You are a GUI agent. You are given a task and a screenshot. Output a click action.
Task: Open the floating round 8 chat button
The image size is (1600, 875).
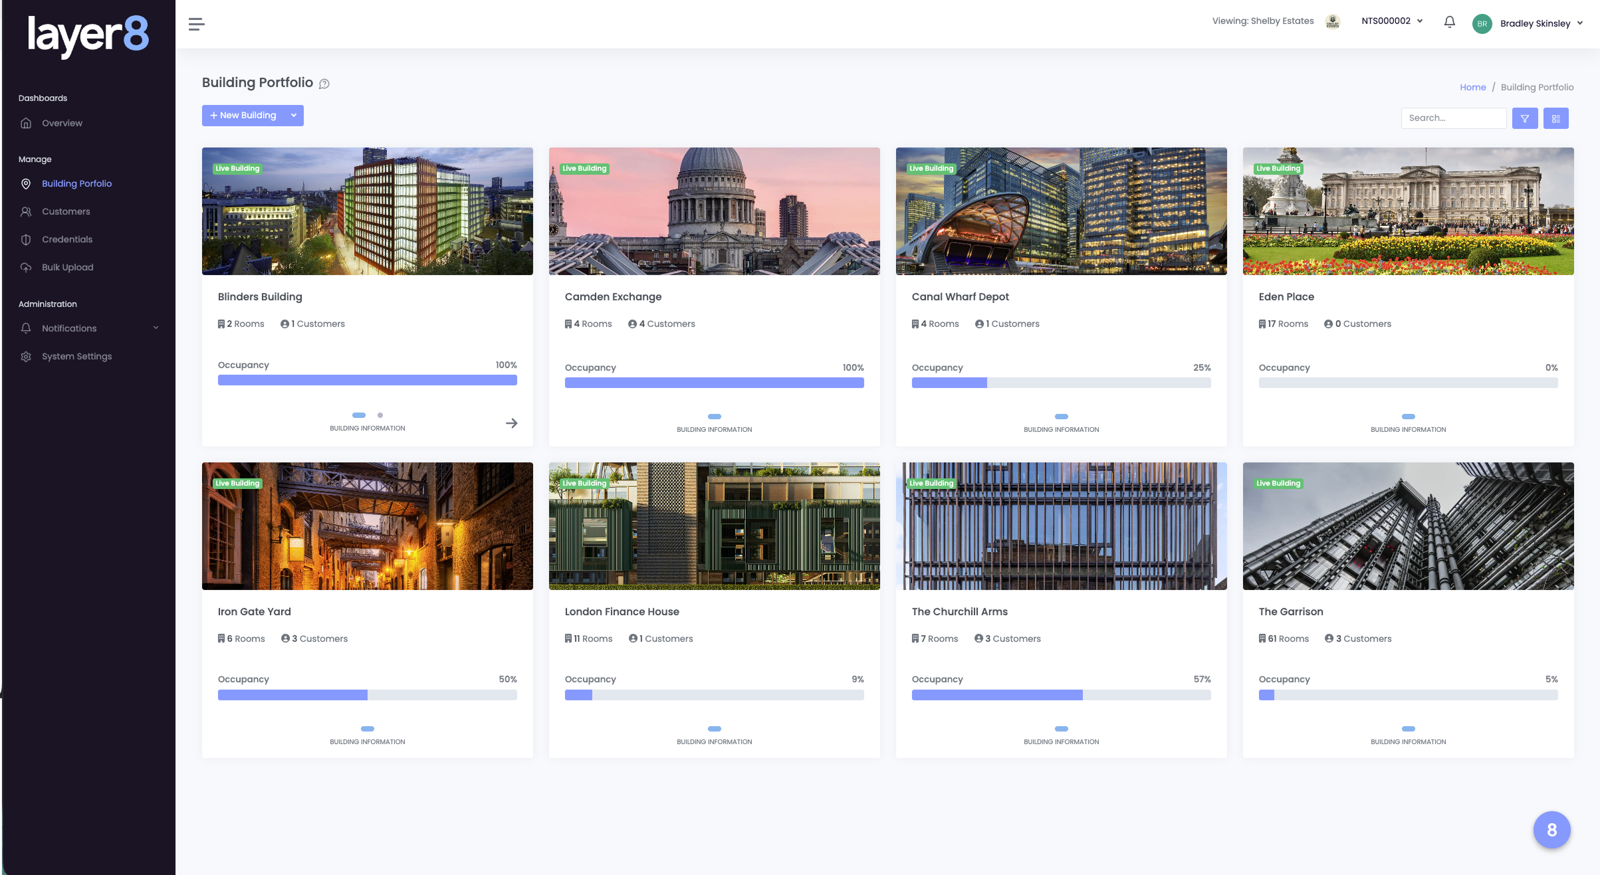coord(1551,830)
